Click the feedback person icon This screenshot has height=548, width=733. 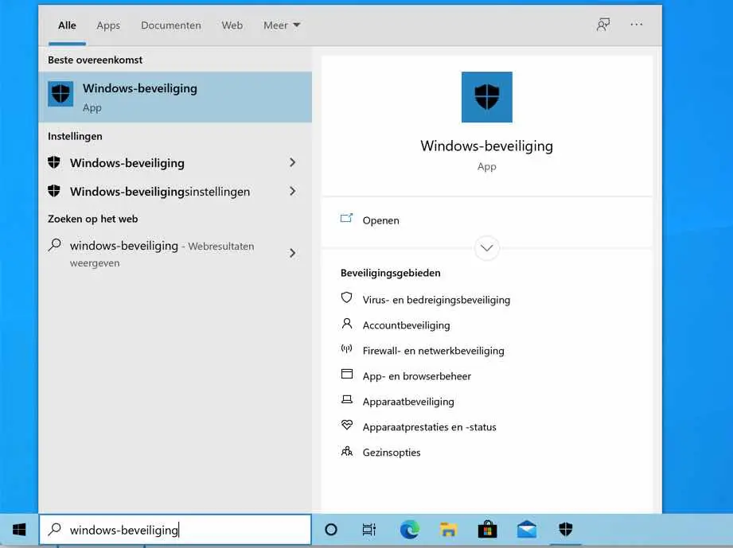pyautogui.click(x=603, y=25)
